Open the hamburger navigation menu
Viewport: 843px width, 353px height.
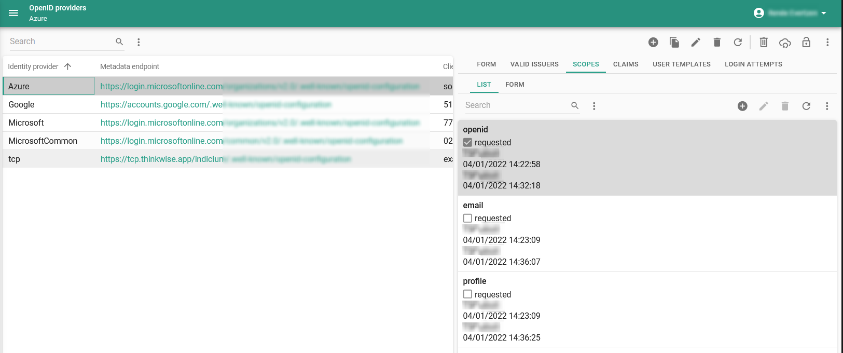(13, 13)
